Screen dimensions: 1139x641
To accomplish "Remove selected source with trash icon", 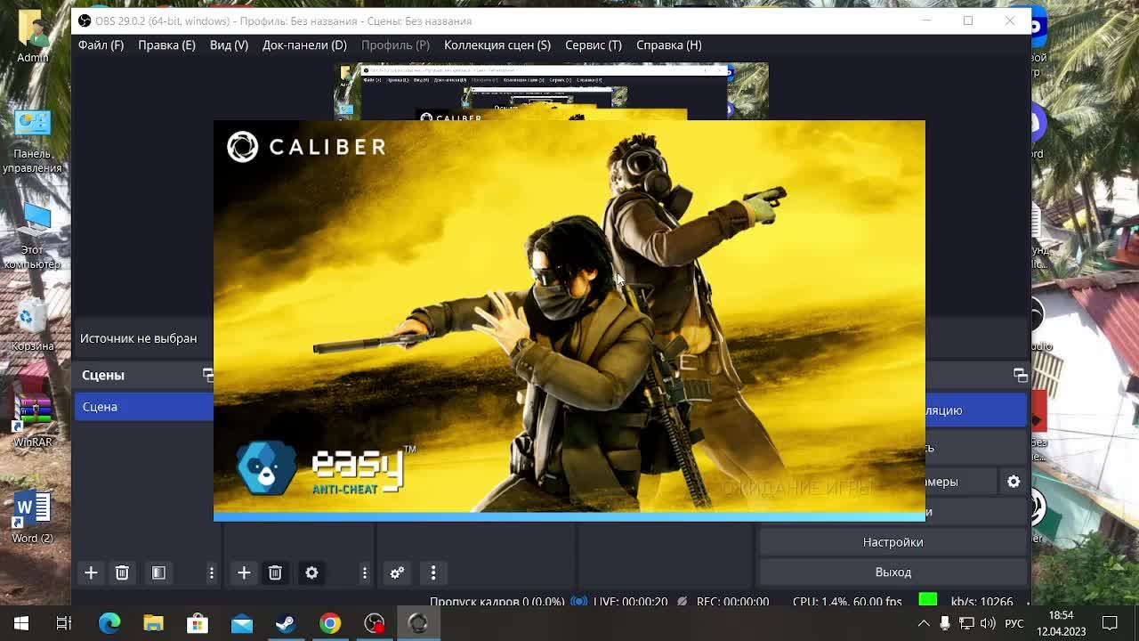I will (275, 572).
